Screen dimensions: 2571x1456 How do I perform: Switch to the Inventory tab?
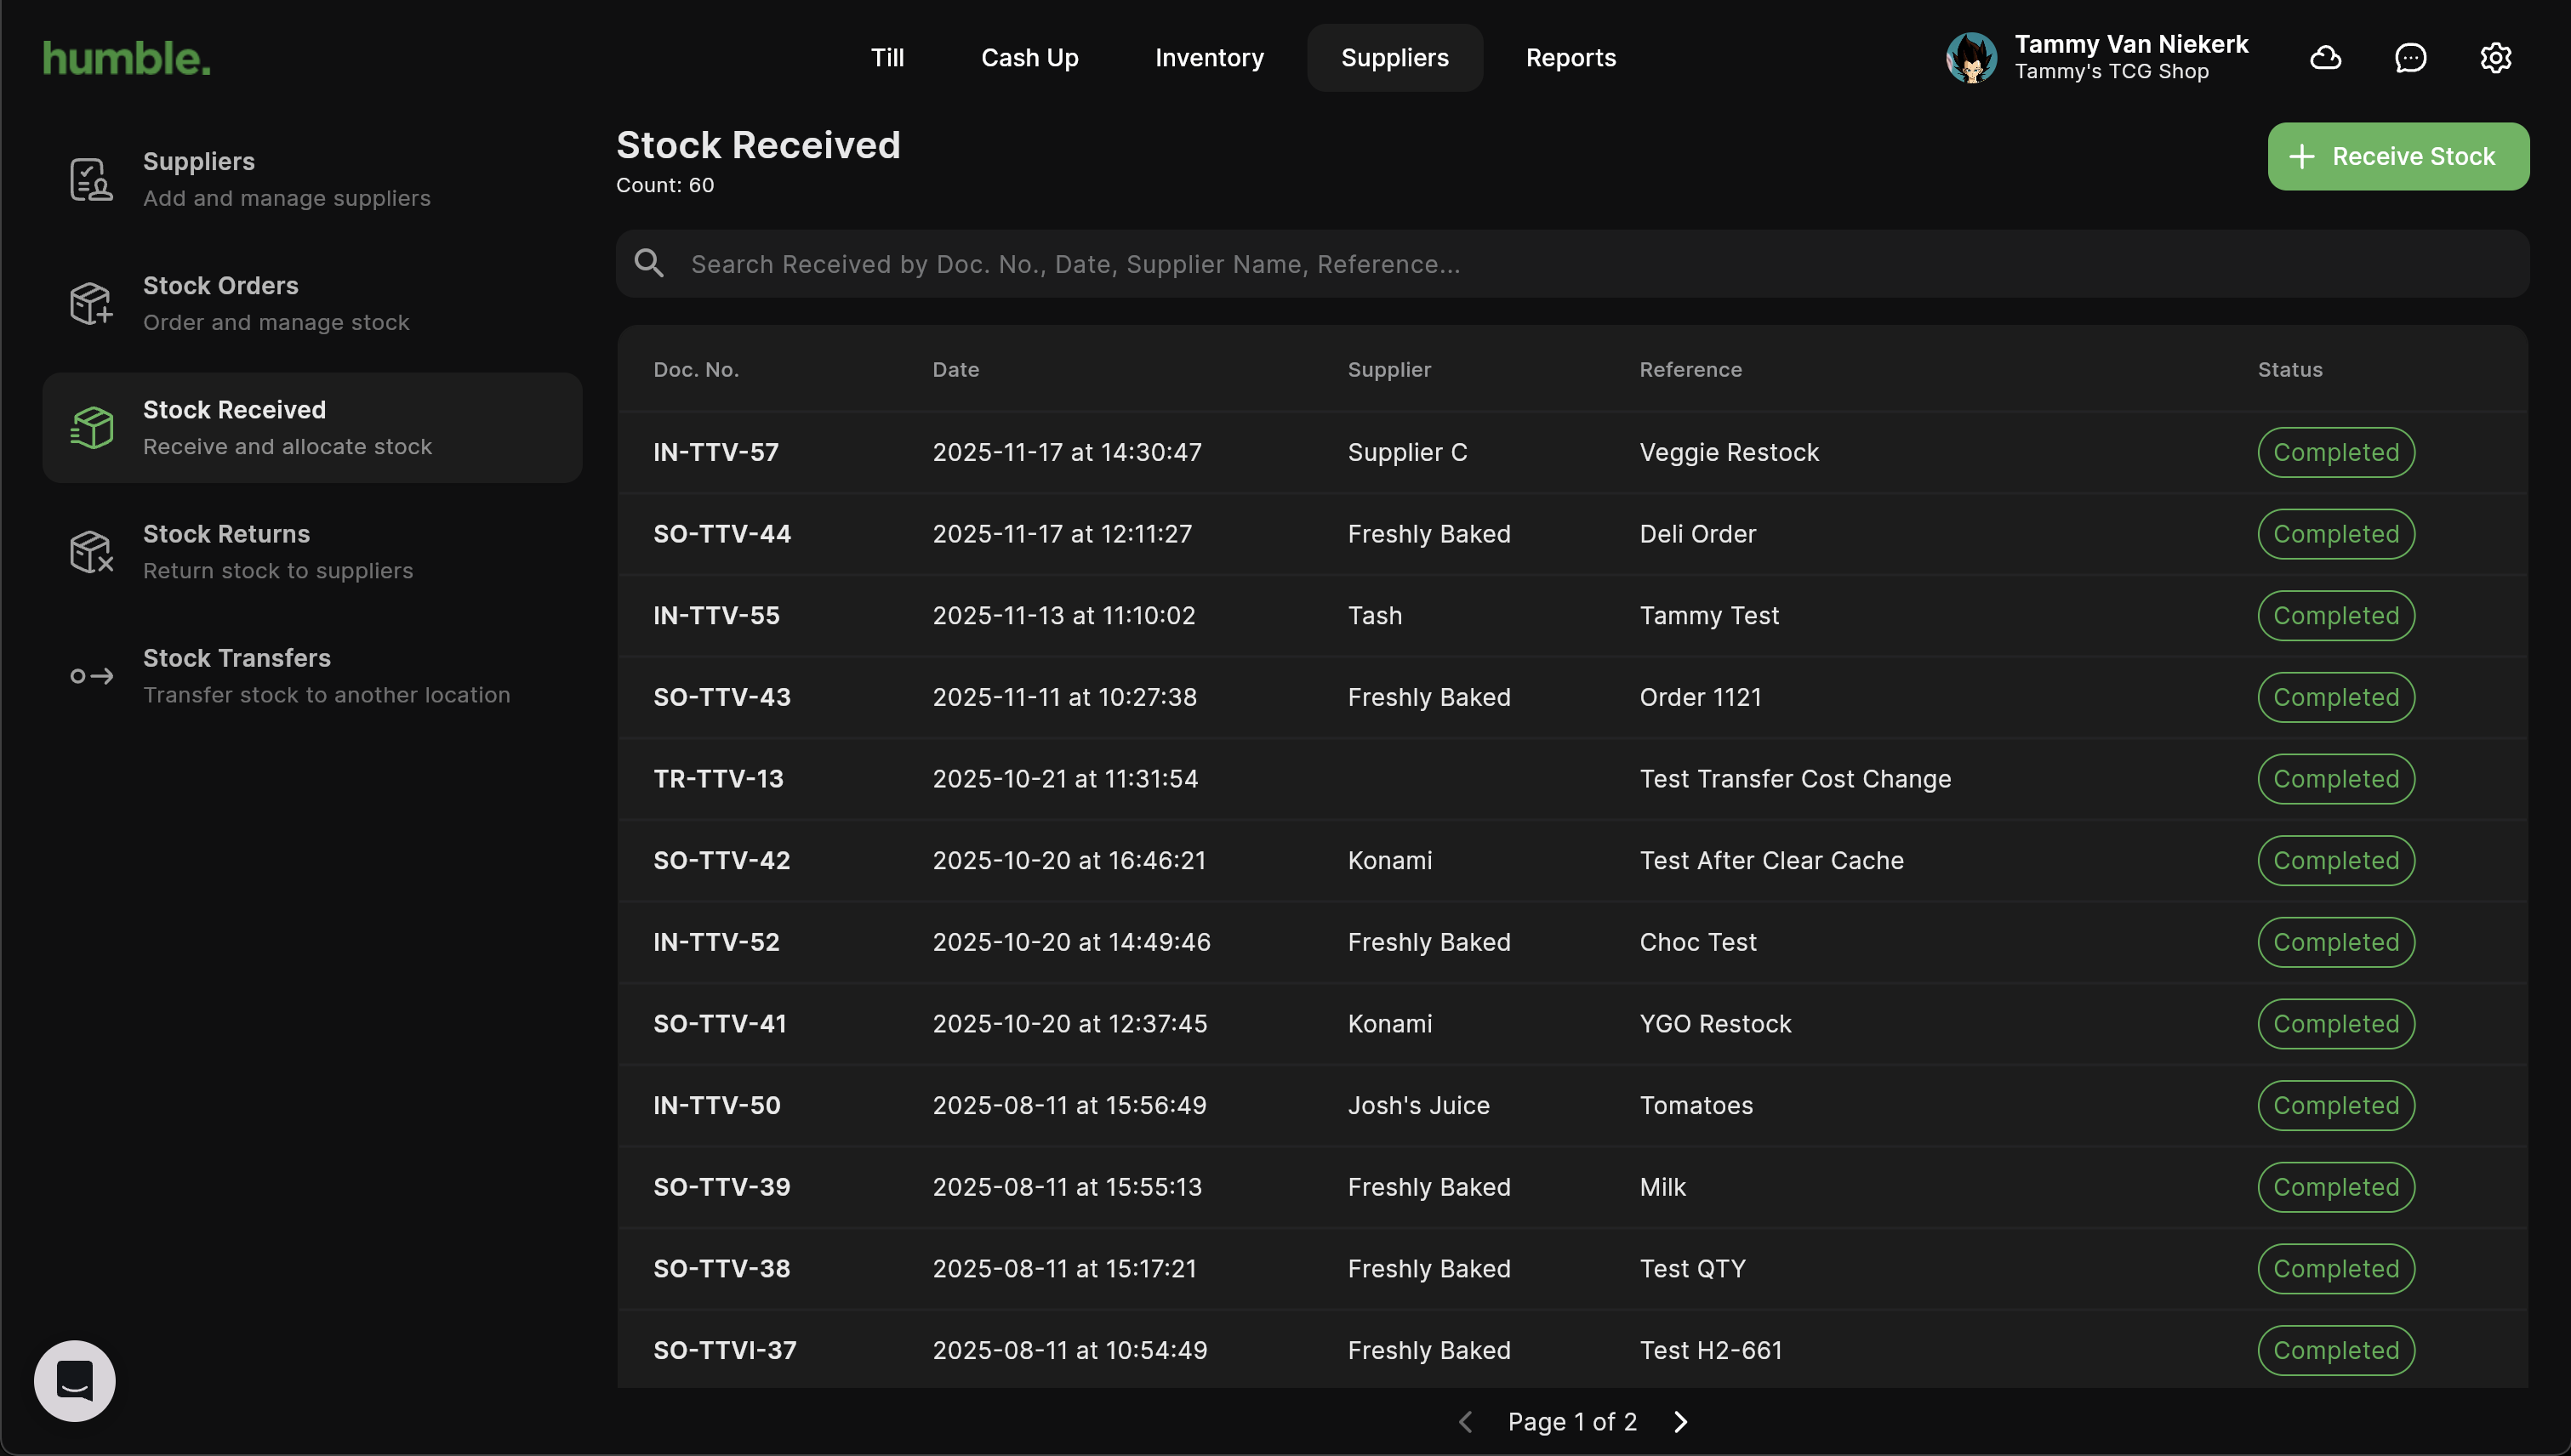[x=1208, y=58]
